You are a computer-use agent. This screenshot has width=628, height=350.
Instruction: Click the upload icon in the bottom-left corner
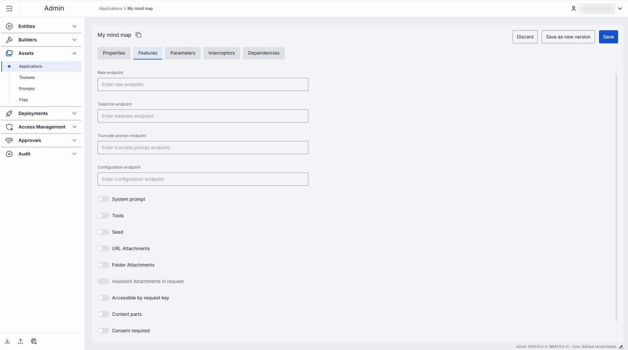20,341
